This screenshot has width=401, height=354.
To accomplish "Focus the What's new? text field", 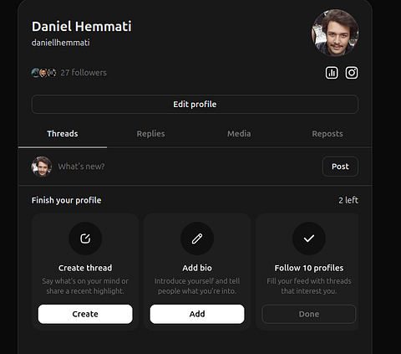I will 186,167.
